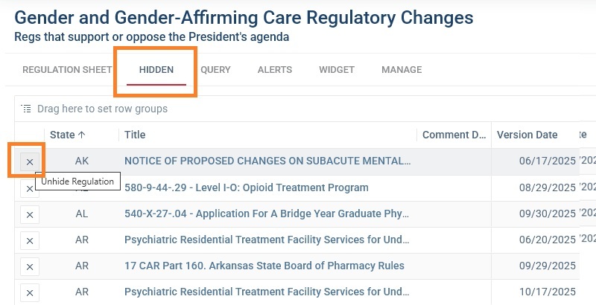Image resolution: width=596 pixels, height=305 pixels.
Task: Unhide the Arkansas Board of Pharmacy regulation
Action: click(30, 266)
